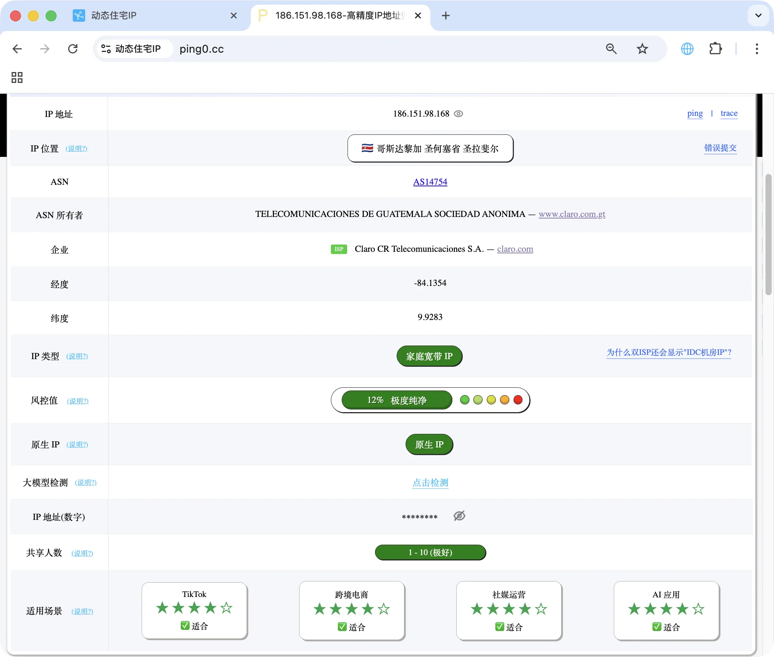Screen dimensions: 774x657
Task: Click the light green risk dot
Action: tap(478, 400)
